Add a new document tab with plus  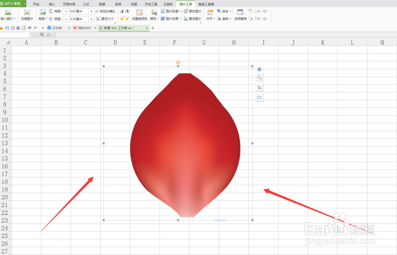point(153,28)
